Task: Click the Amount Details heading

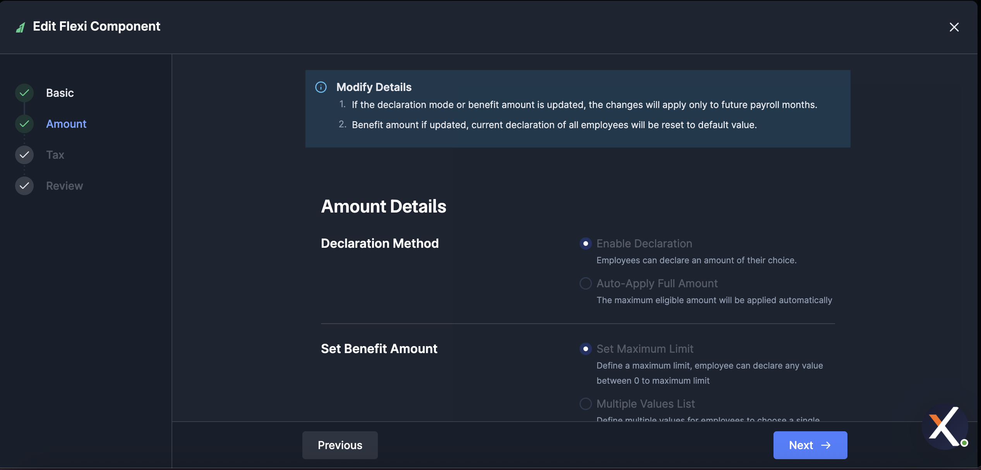Action: (x=384, y=206)
